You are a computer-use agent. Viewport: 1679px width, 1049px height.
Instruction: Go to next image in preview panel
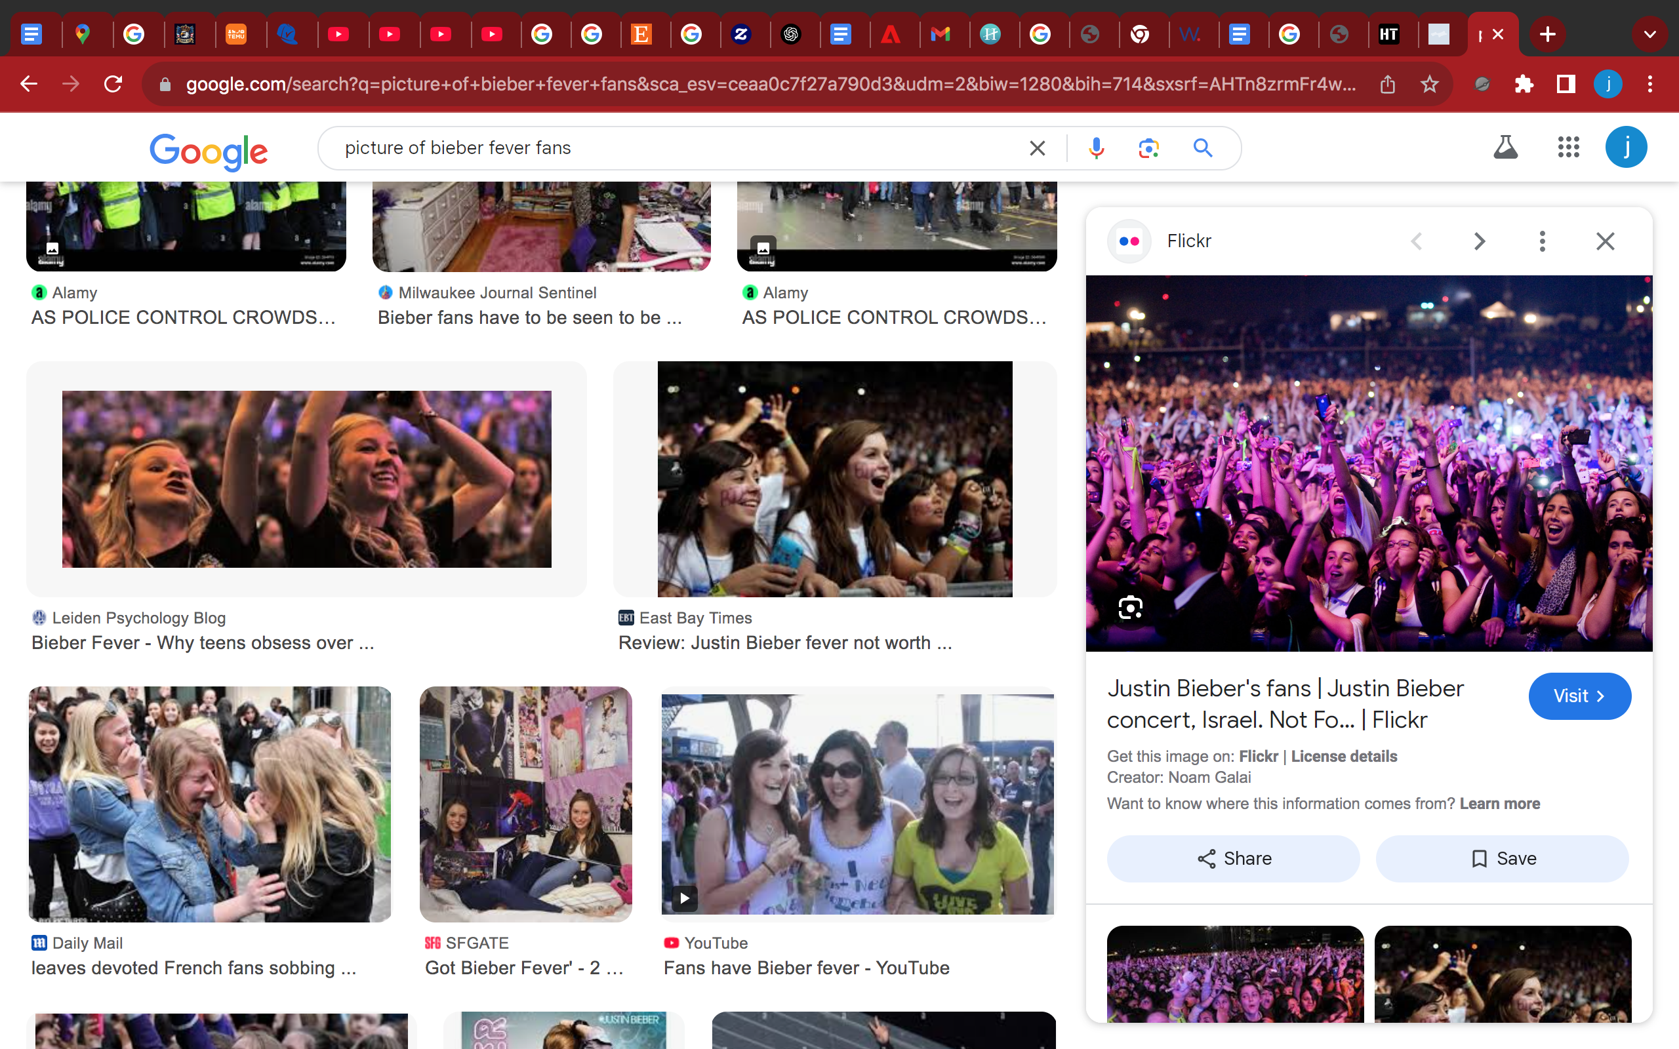point(1479,241)
